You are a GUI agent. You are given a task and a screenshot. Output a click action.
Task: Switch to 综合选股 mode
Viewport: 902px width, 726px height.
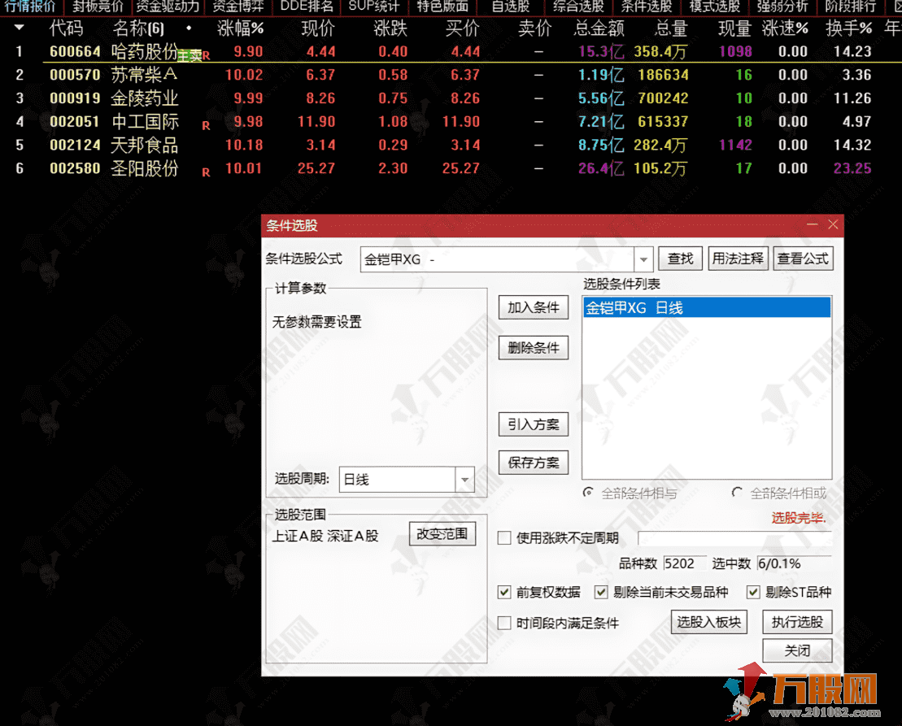point(578,7)
